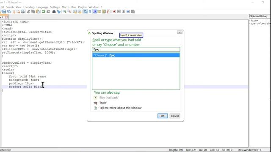Click the font: bold 24pt sans; line
271x152 pixels.
pyautogui.click(x=28, y=76)
